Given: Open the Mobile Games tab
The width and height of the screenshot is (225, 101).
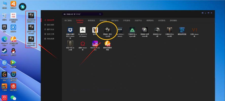Looking at the screenshot, I should (x=127, y=20).
